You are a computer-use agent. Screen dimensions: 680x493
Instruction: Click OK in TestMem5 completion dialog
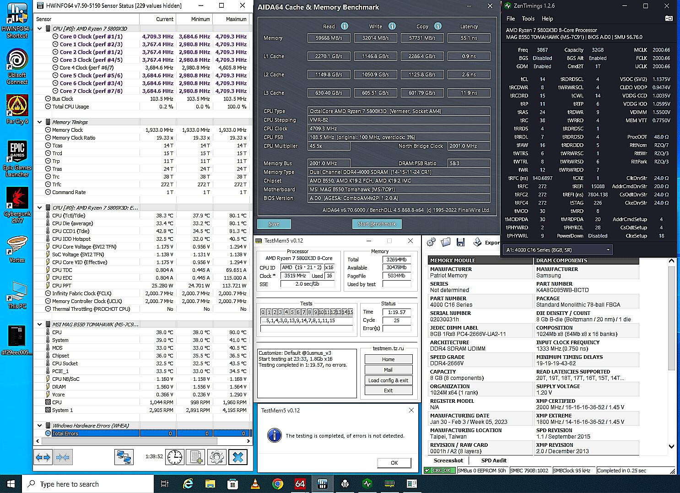(394, 463)
